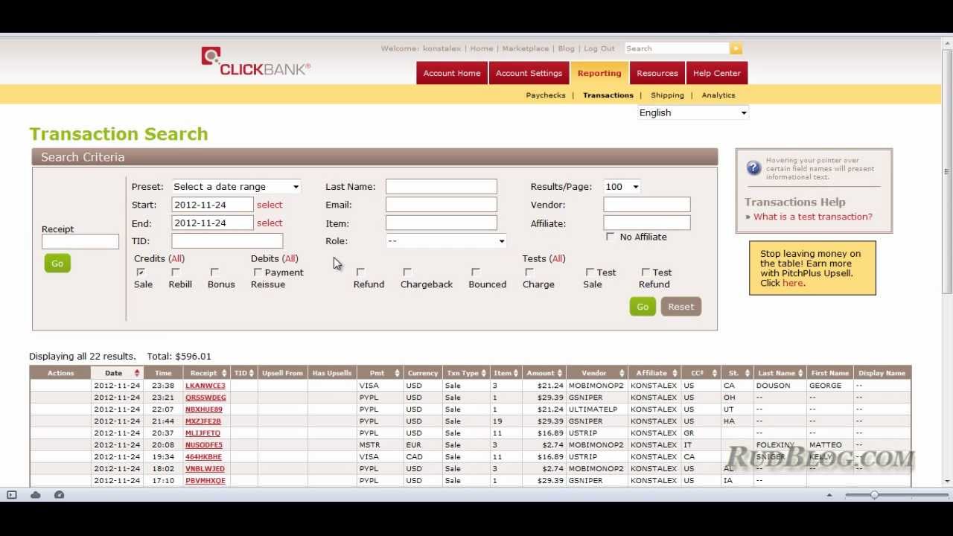
Task: Check the Payment Reissue checkbox
Action: (258, 272)
